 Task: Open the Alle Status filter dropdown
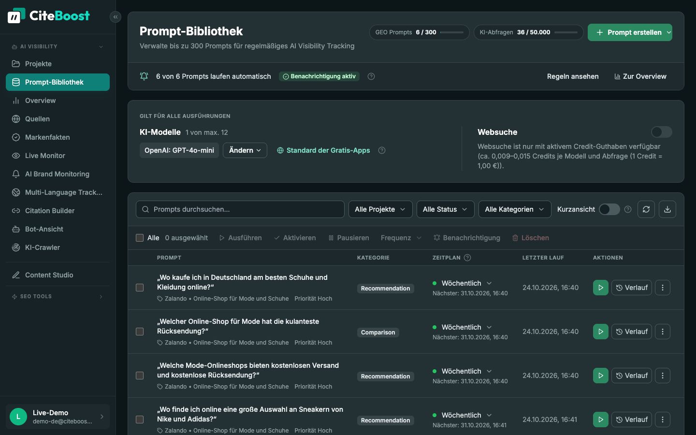pyautogui.click(x=445, y=209)
